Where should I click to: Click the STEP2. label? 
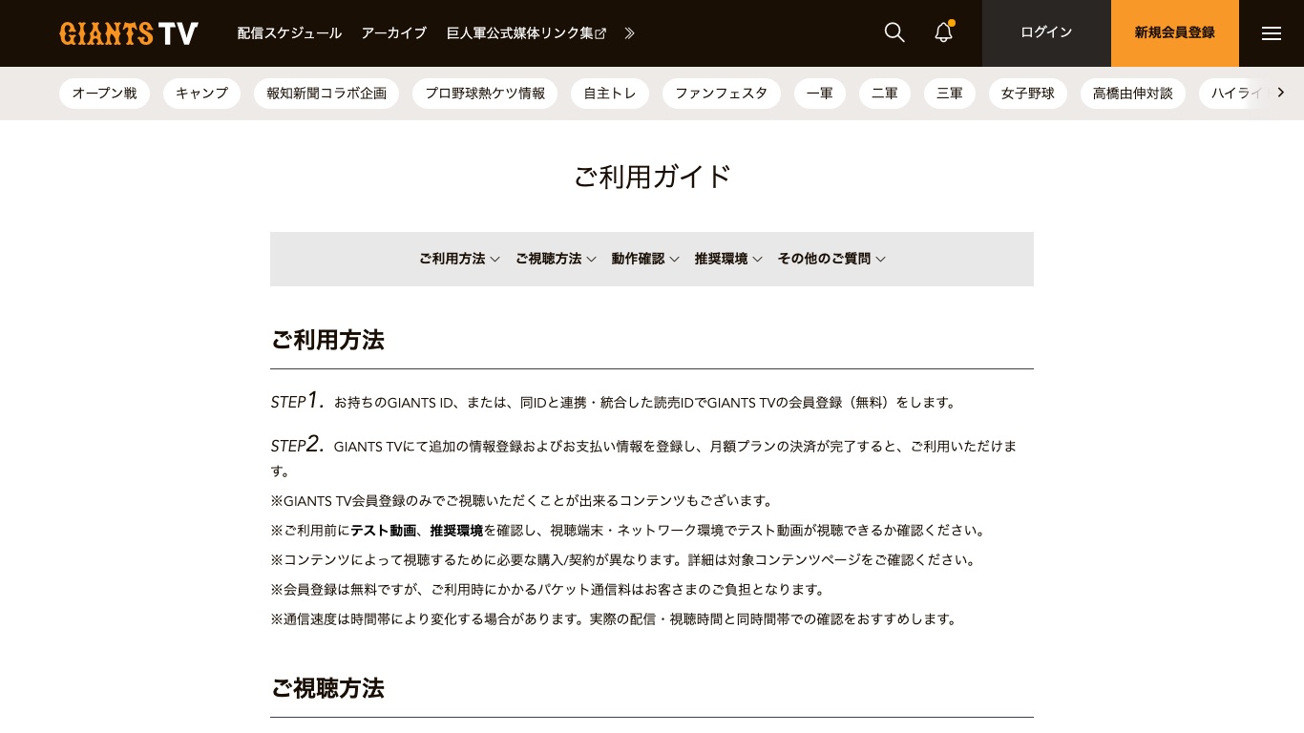[x=298, y=445]
